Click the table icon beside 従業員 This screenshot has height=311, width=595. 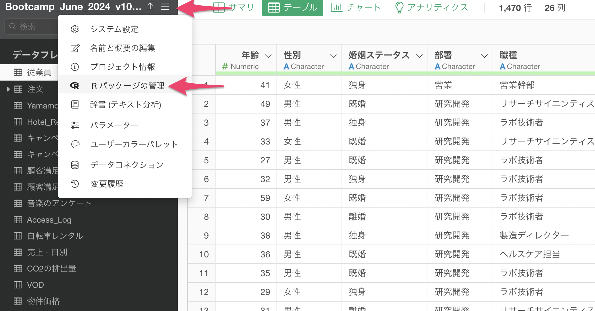coord(18,72)
